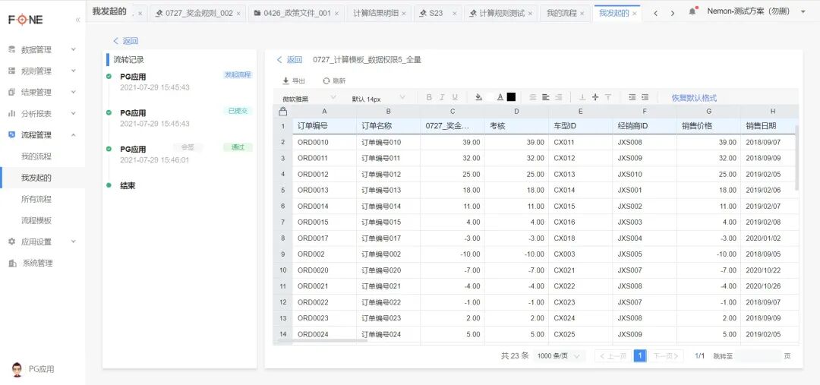The image size is (820, 385).
Task: Open the Nemon-测试方案 scheme dropdown
Action: pyautogui.click(x=756, y=11)
